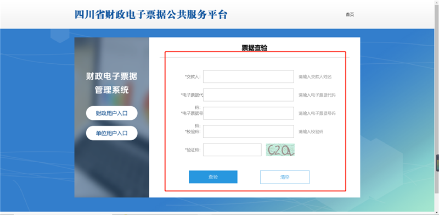Click the 请输入校验码 hint text
Screen dimensions: 439x215
click(311, 131)
